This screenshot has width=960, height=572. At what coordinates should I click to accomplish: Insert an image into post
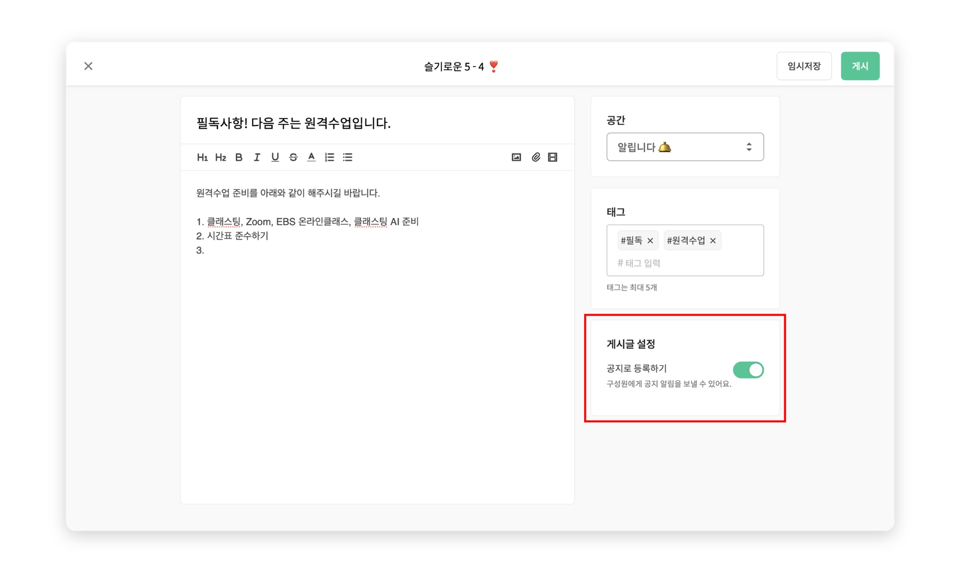point(516,158)
